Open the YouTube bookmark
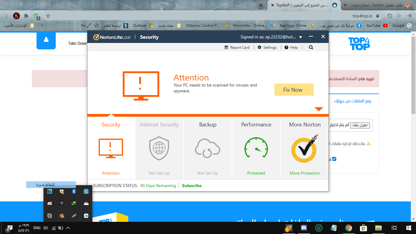 tap(377, 26)
